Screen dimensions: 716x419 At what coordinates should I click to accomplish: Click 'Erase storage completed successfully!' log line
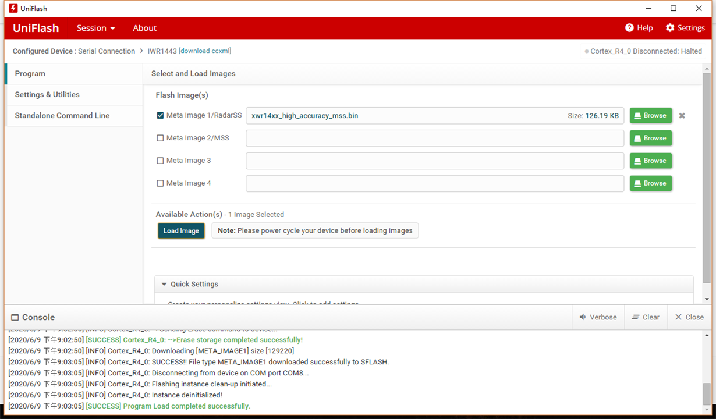pos(155,340)
